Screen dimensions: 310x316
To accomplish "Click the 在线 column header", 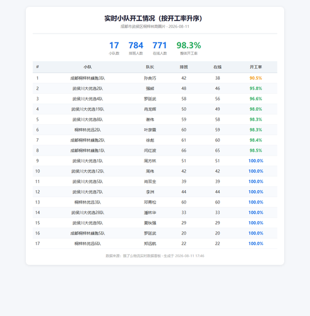I will pos(217,67).
